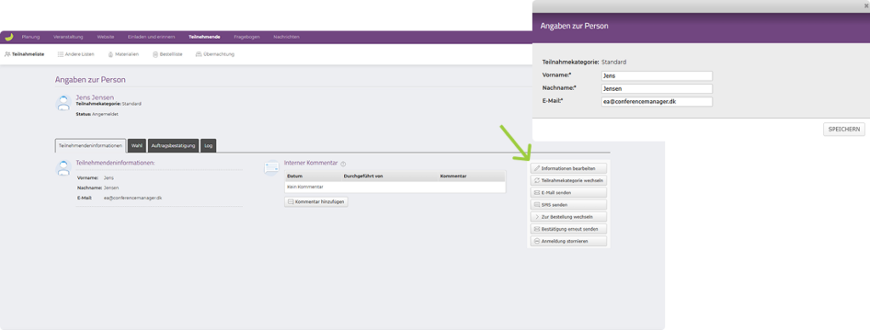Open Andere Listen in the submenu
870x330 pixels.
click(76, 54)
